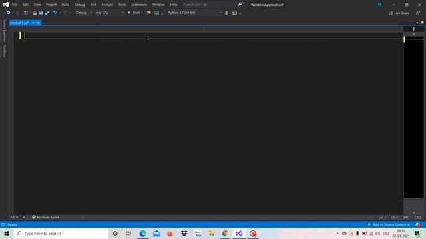
Task: Click the package icon next to Python environment
Action: tap(226, 13)
